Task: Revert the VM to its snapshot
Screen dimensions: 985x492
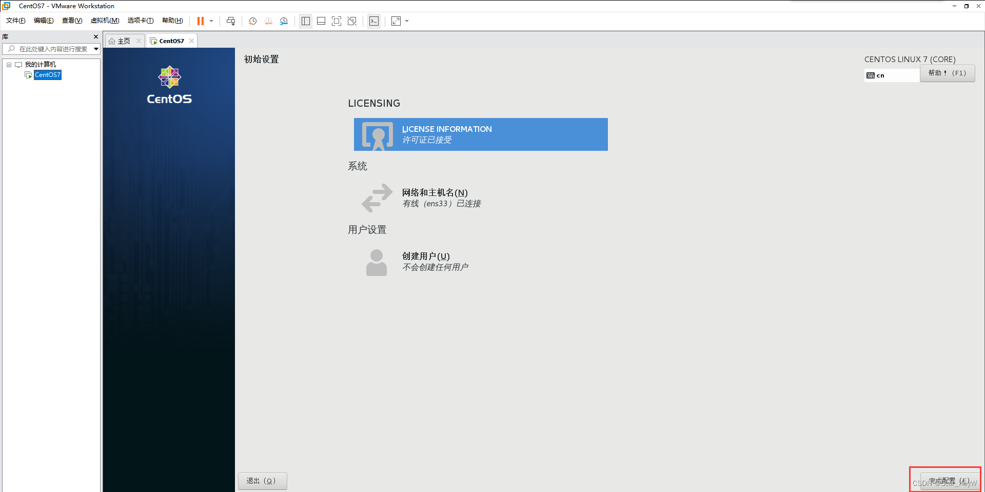Action: 268,21
